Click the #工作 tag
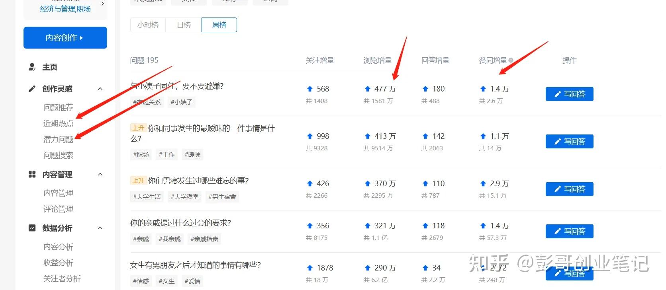Image resolution: width=666 pixels, height=290 pixels. 166,155
